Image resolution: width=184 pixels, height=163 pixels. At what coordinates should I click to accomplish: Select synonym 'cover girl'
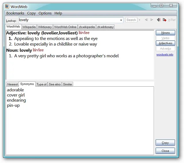pos(16,95)
